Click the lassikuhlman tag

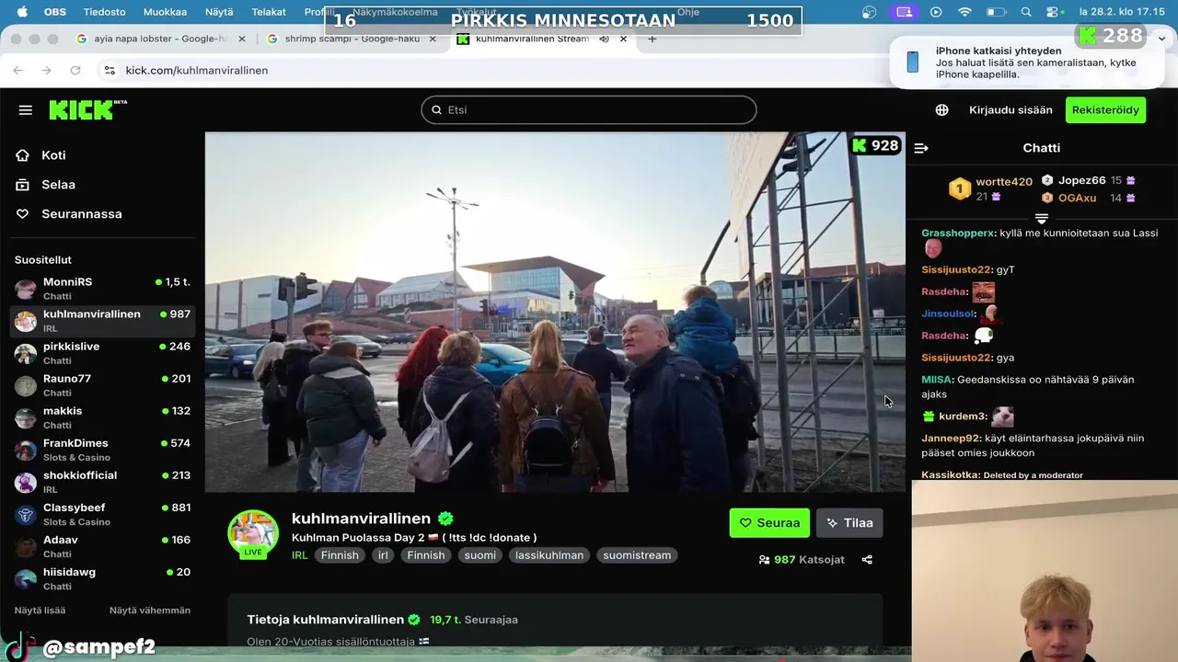549,555
